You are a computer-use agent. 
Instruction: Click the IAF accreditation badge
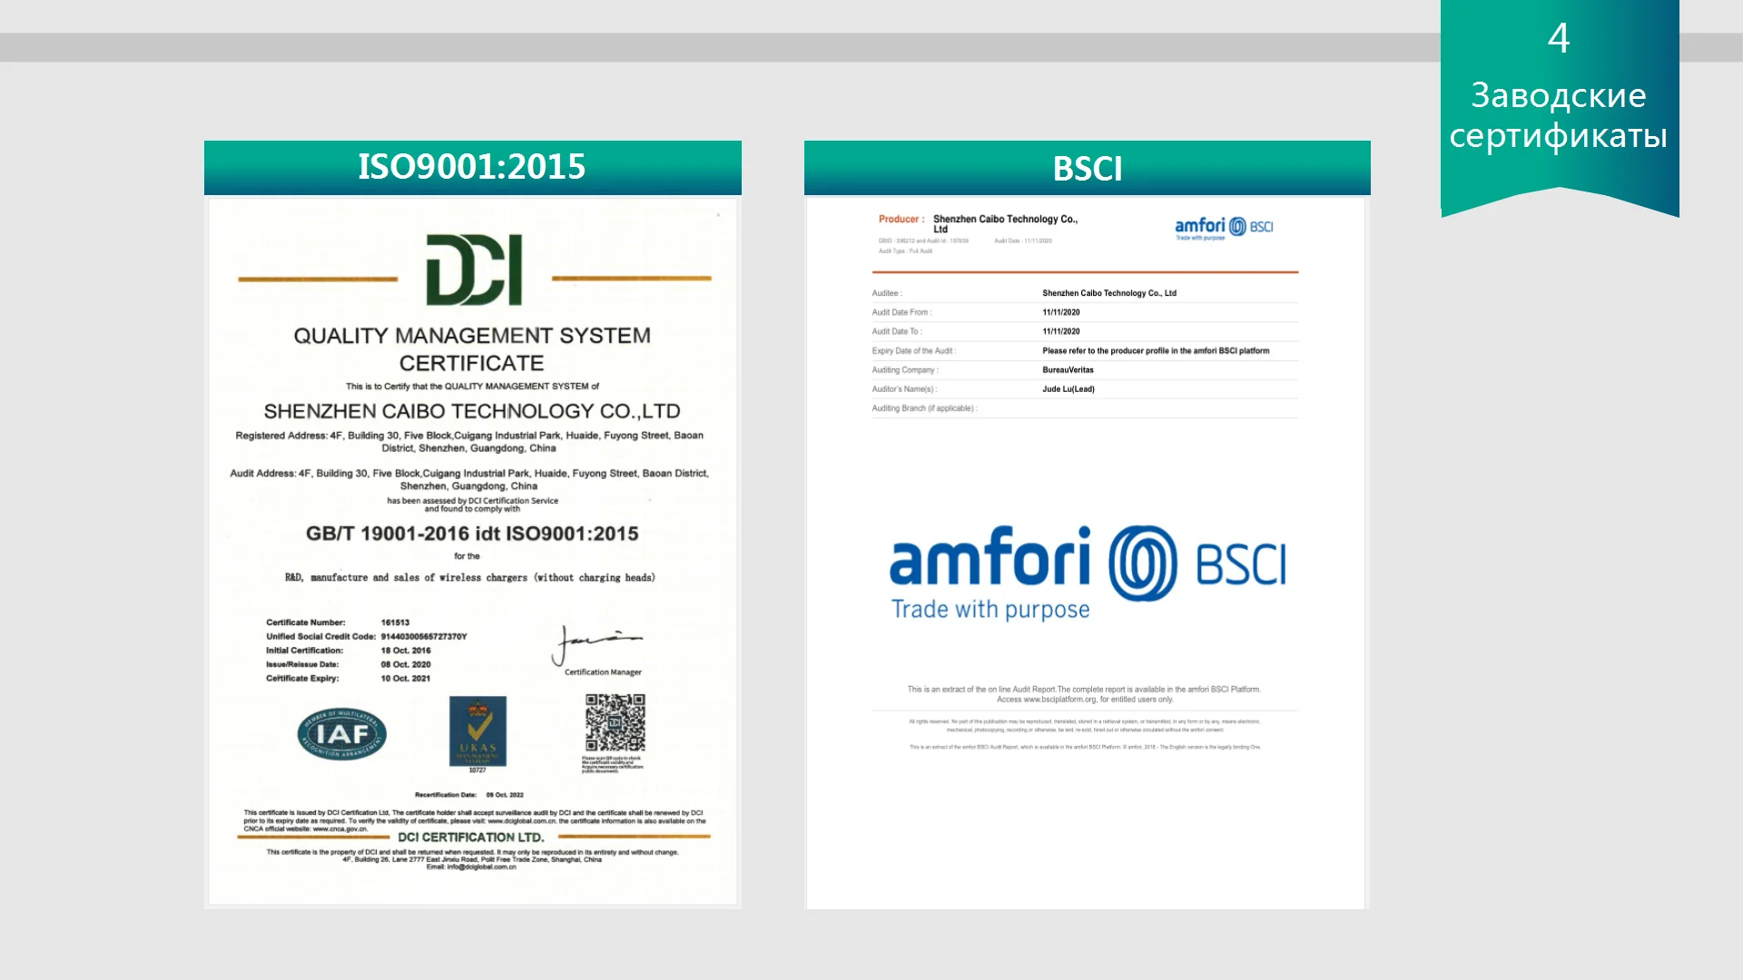coord(342,733)
